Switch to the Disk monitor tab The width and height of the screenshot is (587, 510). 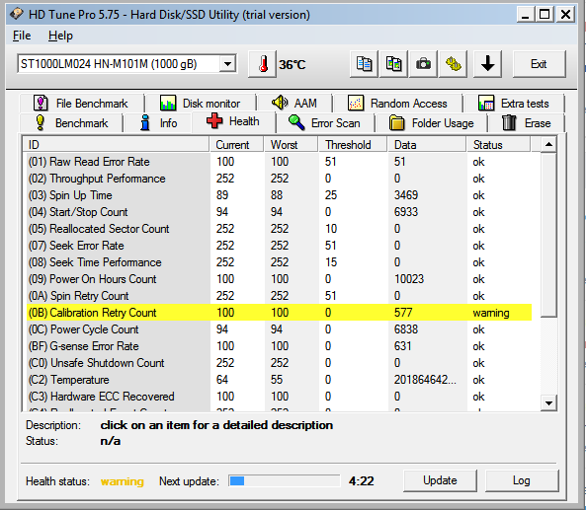click(201, 103)
